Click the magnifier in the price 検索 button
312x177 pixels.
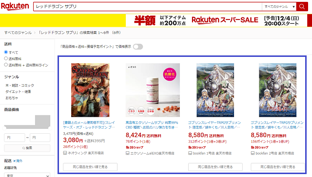(23, 148)
